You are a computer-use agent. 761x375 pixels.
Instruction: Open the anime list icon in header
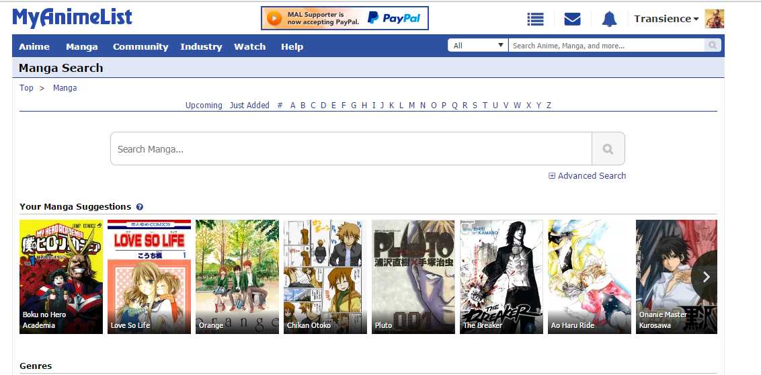(535, 19)
